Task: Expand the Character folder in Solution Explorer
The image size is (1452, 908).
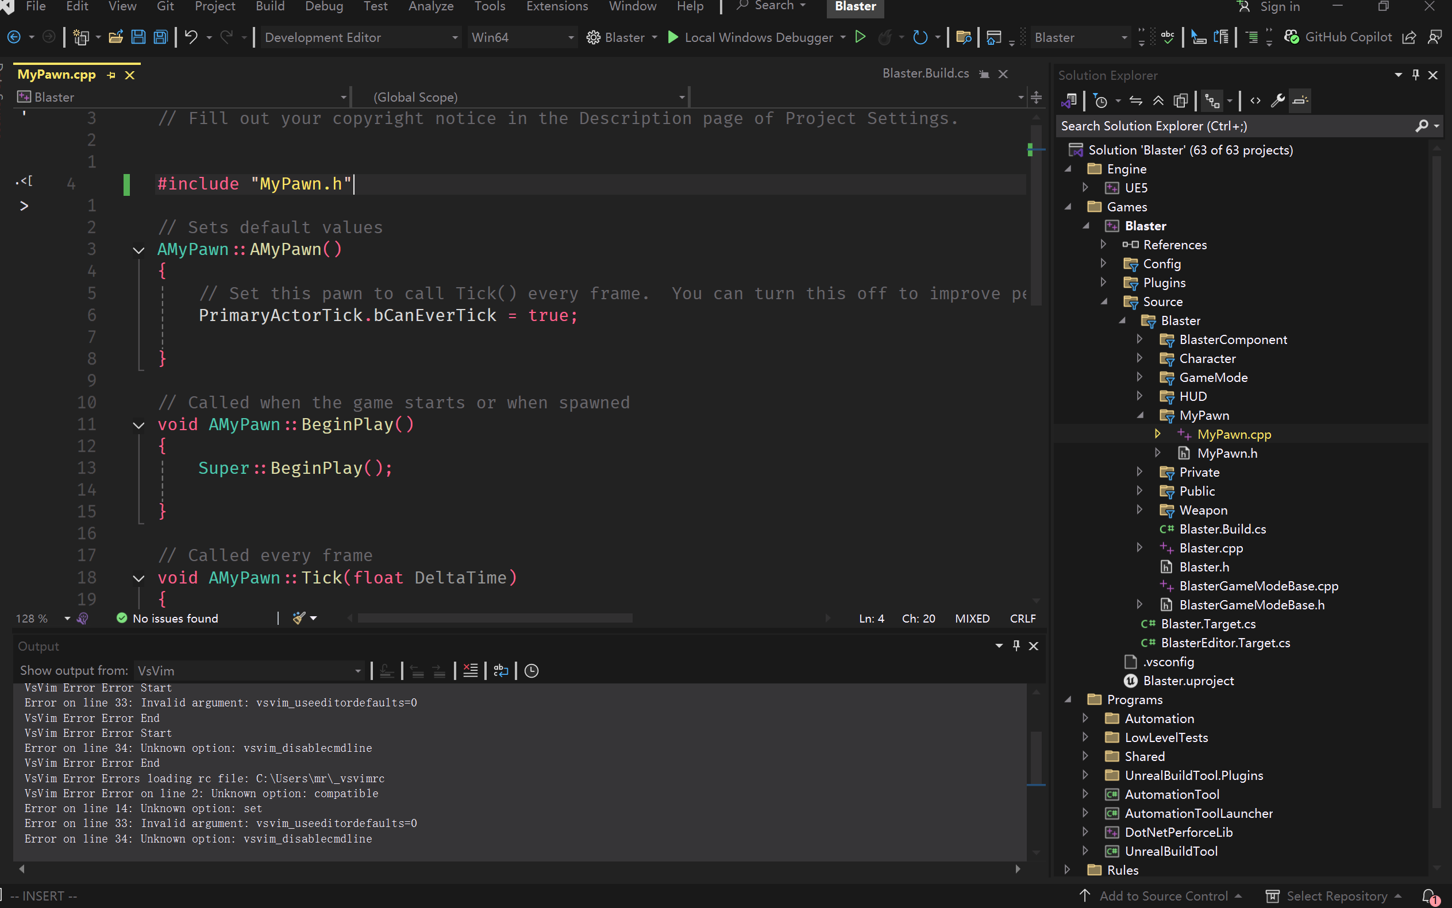Action: [x=1139, y=358]
